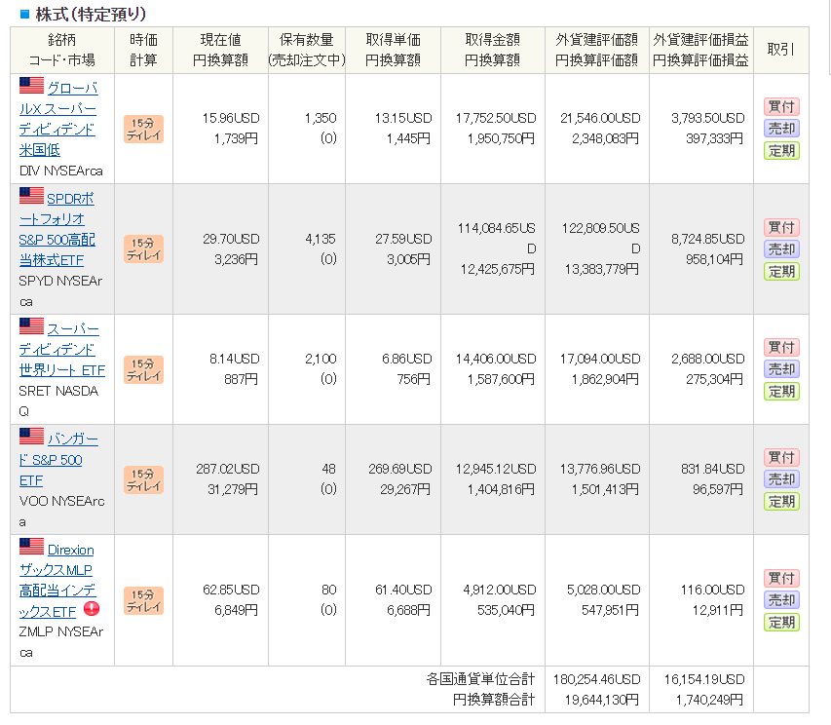This screenshot has height=725, width=831.
Task: Click the 13,383,779円 valuation amount
Action: coord(601,269)
